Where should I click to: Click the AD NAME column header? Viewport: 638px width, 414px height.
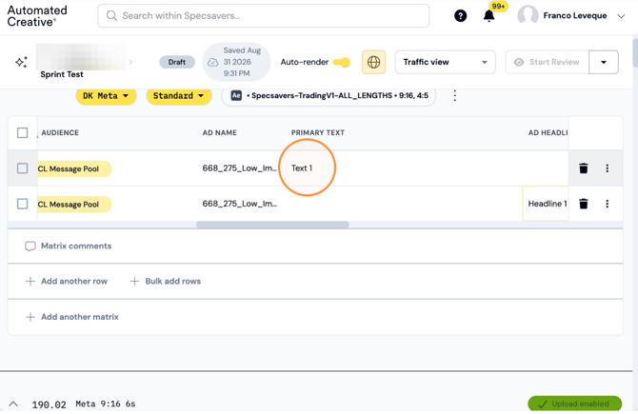coord(220,132)
